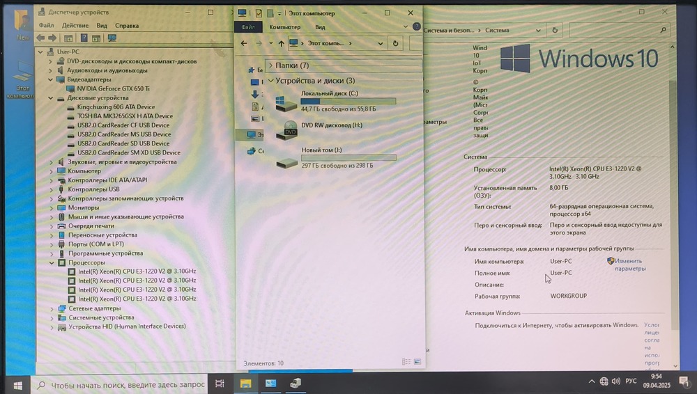Screen dimensions: 697x394
Task: Click the properties checkmark in quick access toolbar
Action: [x=259, y=13]
